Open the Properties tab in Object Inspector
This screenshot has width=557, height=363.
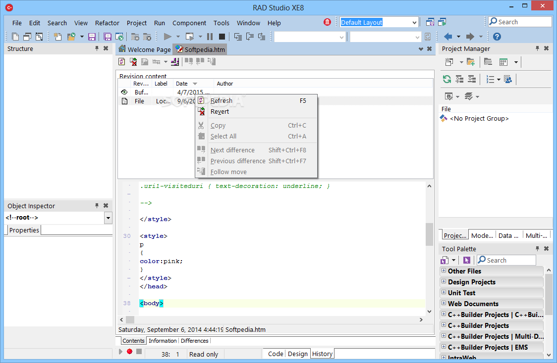(24, 230)
